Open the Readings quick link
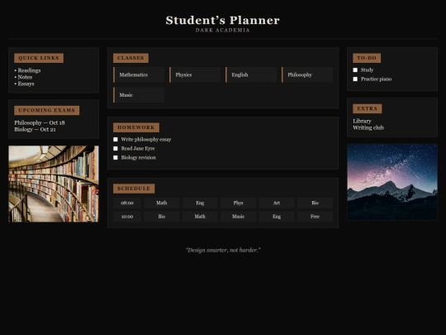 pos(29,70)
